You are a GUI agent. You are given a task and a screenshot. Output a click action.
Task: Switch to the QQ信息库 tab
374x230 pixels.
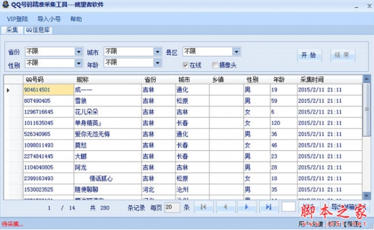coord(38,30)
